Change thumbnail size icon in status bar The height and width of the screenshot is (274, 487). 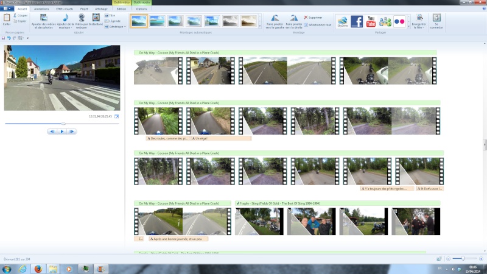pos(439,258)
